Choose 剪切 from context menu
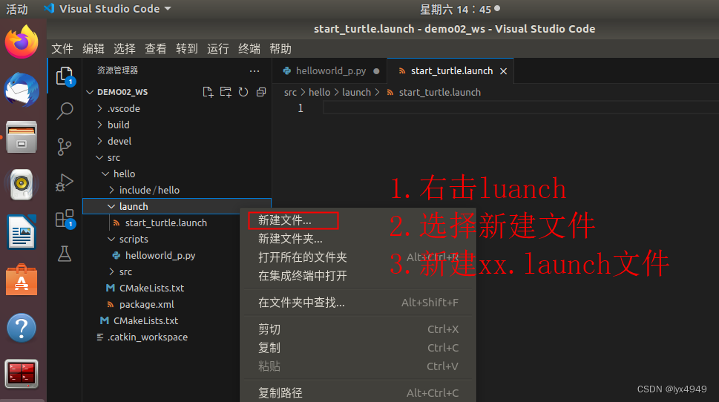This screenshot has height=402, width=719. coord(358,329)
